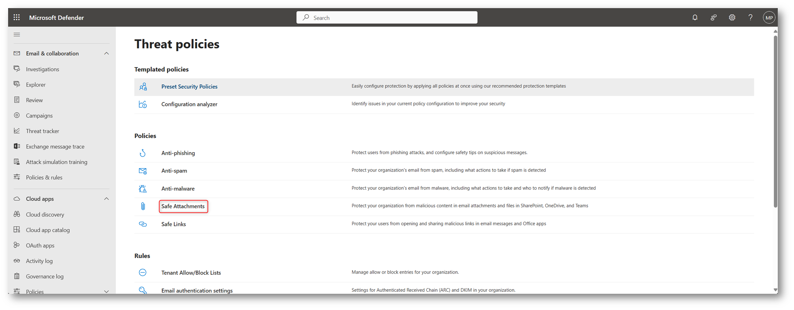Click the Email & collaboration envelope icon

(x=17, y=53)
